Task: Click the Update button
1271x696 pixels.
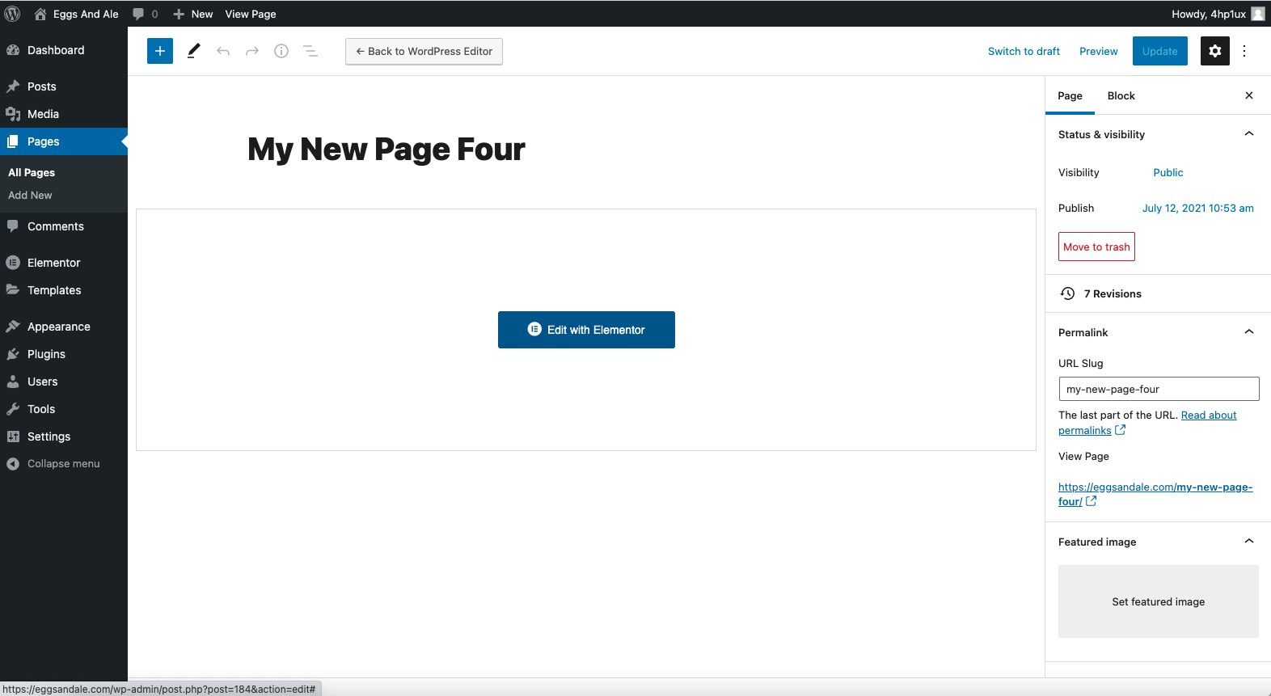Action: tap(1159, 51)
